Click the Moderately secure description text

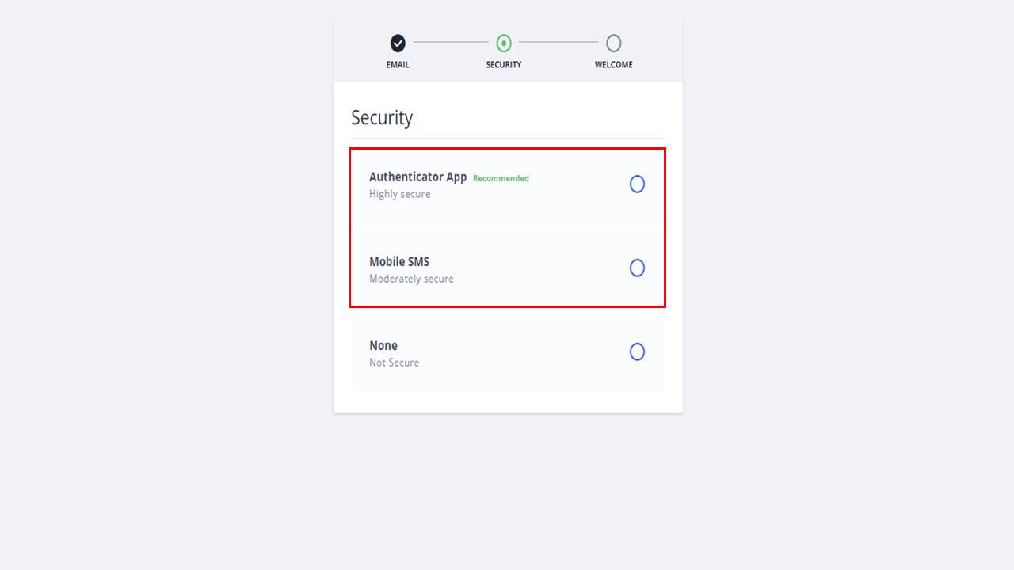pyautogui.click(x=411, y=279)
